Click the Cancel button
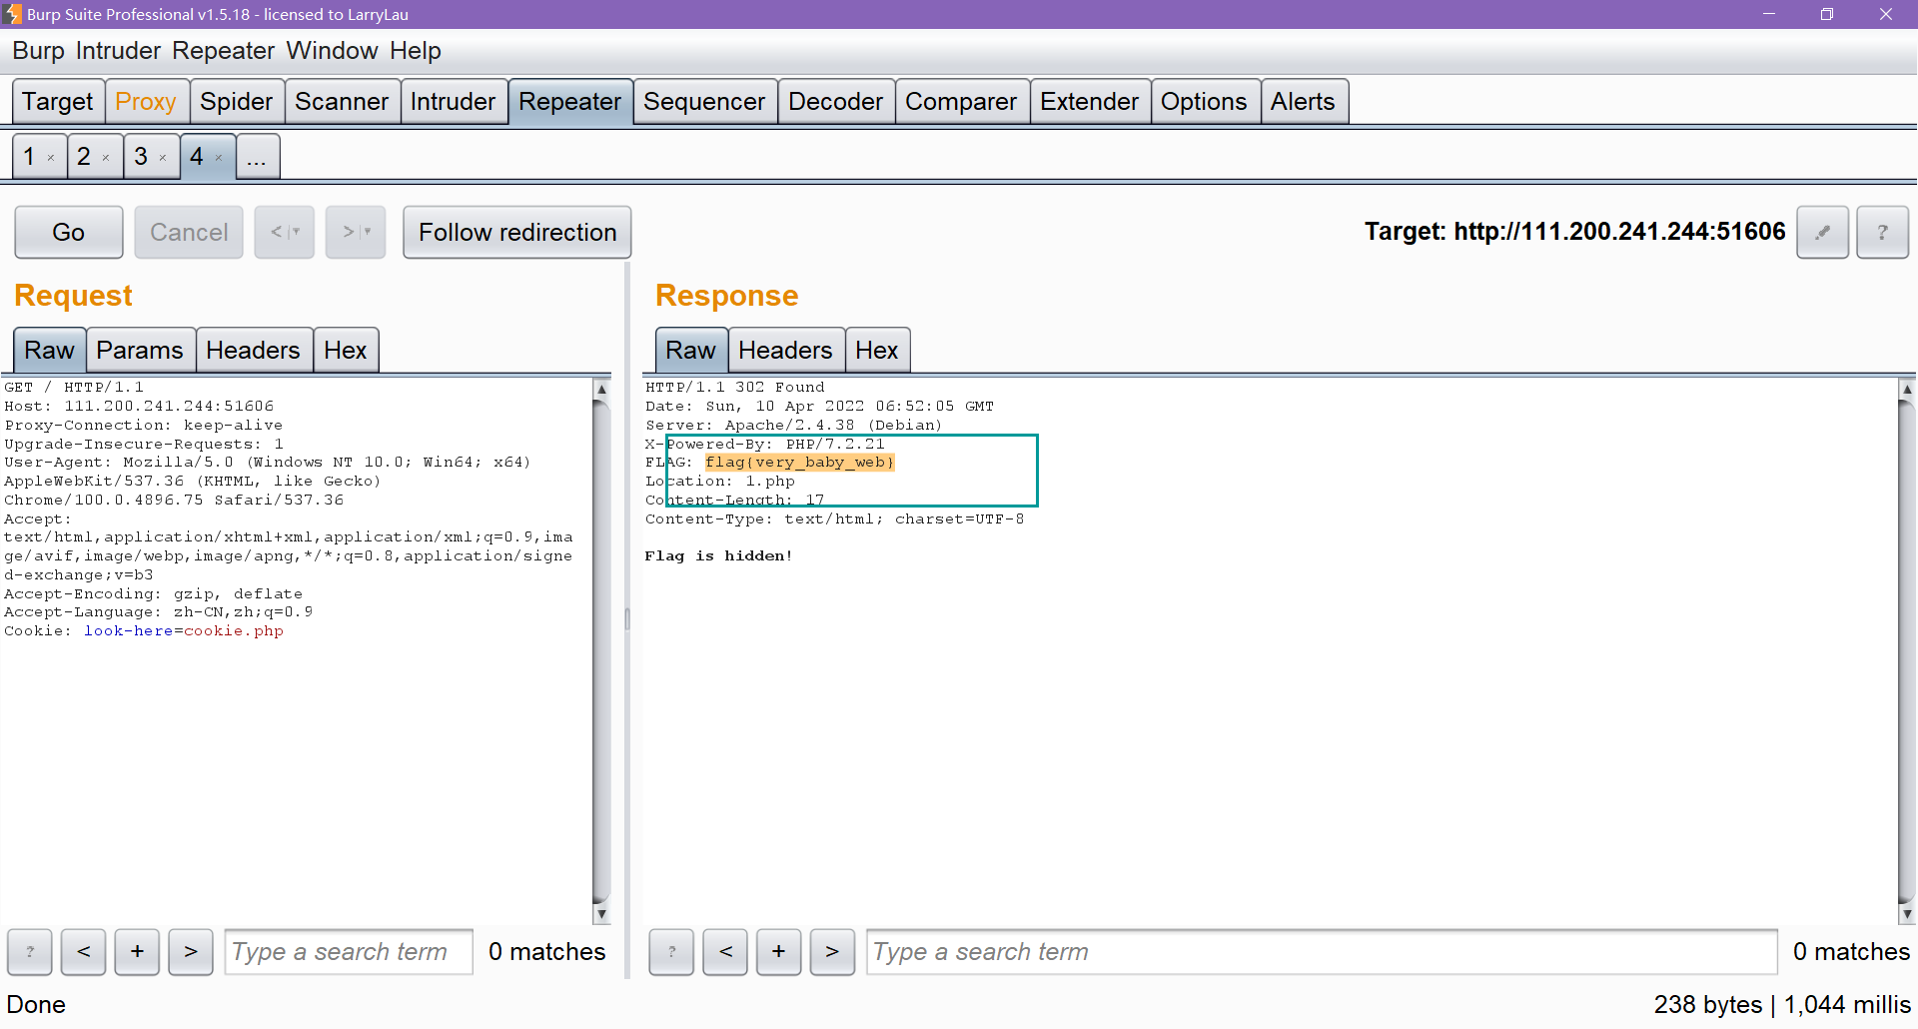Image resolution: width=1918 pixels, height=1029 pixels. pyautogui.click(x=189, y=232)
